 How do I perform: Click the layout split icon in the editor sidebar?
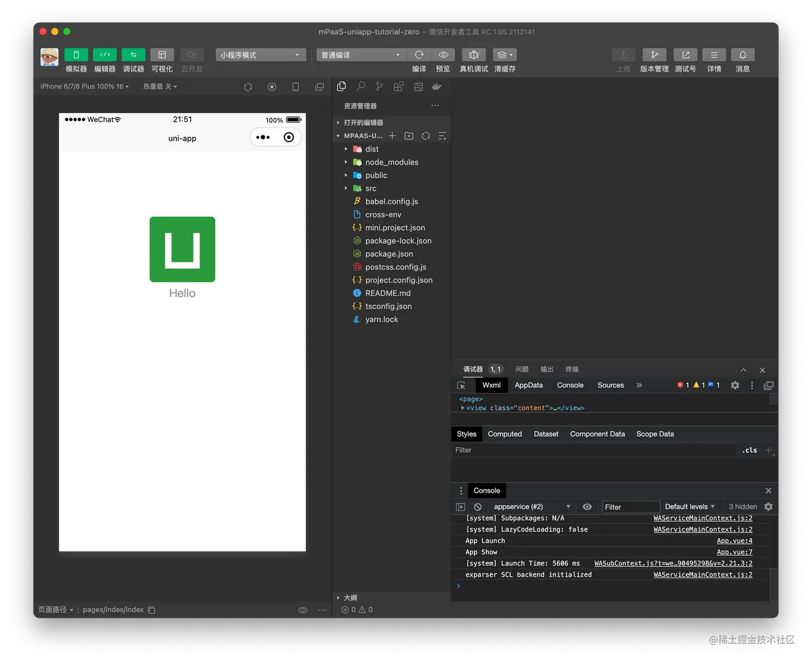[418, 86]
